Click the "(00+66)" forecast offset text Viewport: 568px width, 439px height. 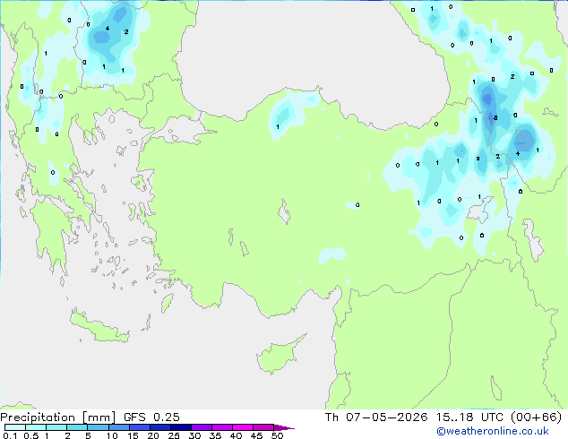point(536,417)
